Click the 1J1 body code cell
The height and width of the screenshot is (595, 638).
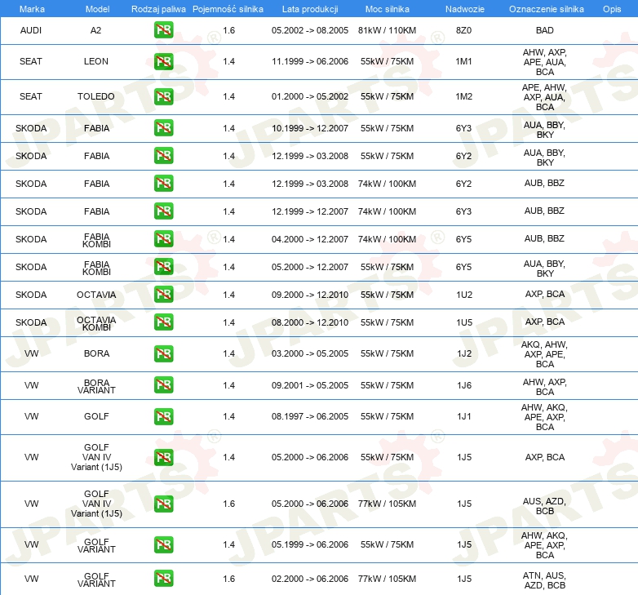pos(464,416)
